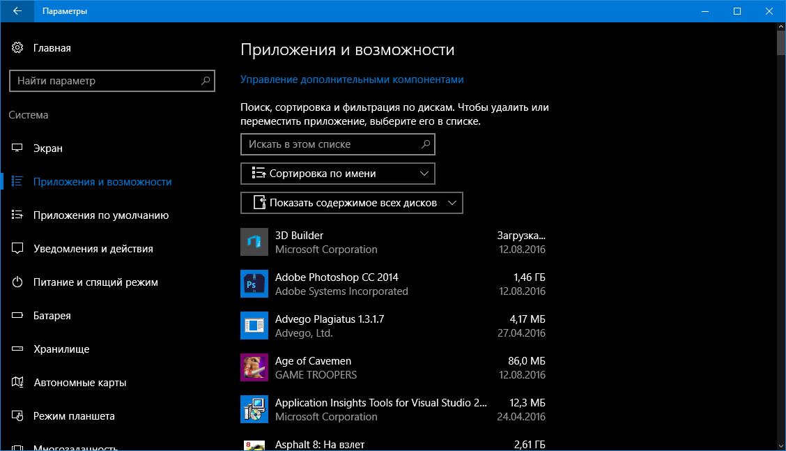
Task: Click the vertical scrollbar thumb
Action: pos(781,43)
